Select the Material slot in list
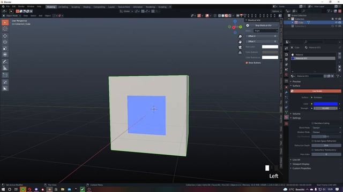The height and width of the screenshot is (192, 343). [x=313, y=54]
